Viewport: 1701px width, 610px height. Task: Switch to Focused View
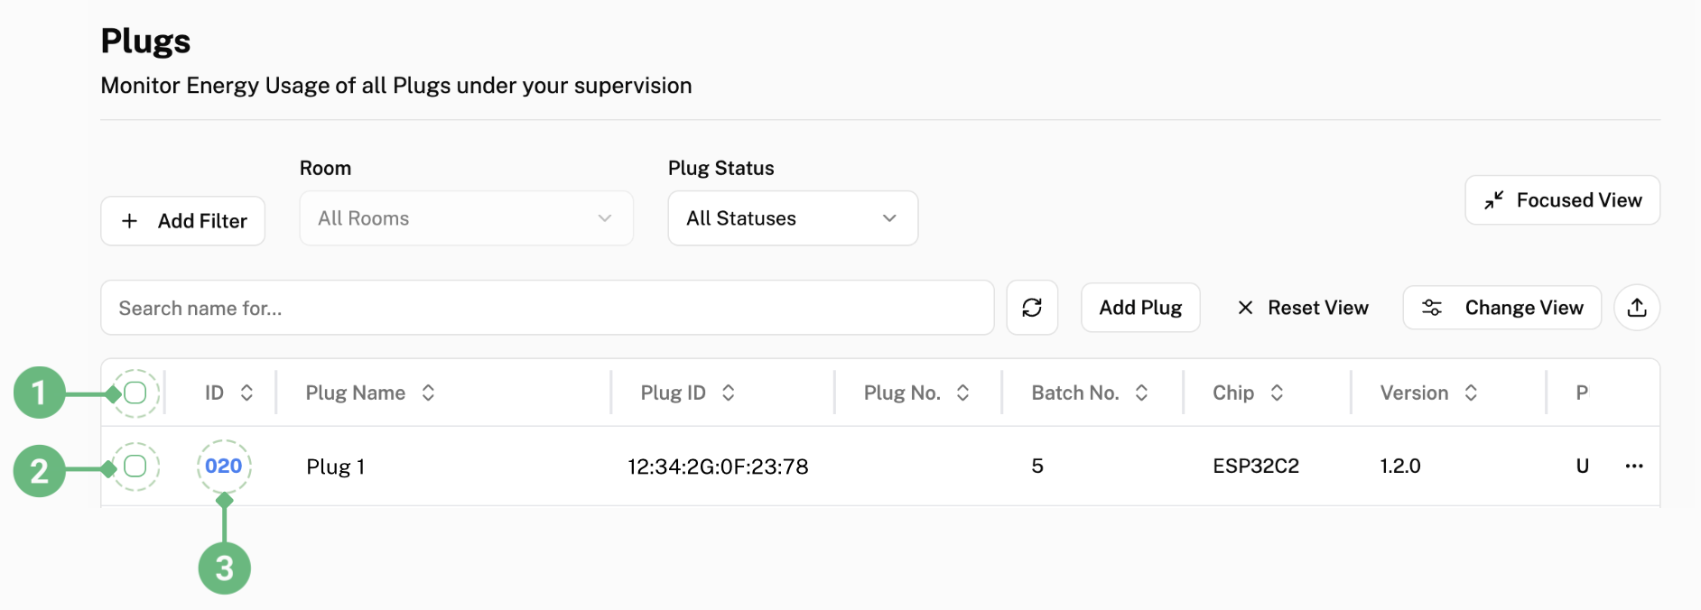1562,200
